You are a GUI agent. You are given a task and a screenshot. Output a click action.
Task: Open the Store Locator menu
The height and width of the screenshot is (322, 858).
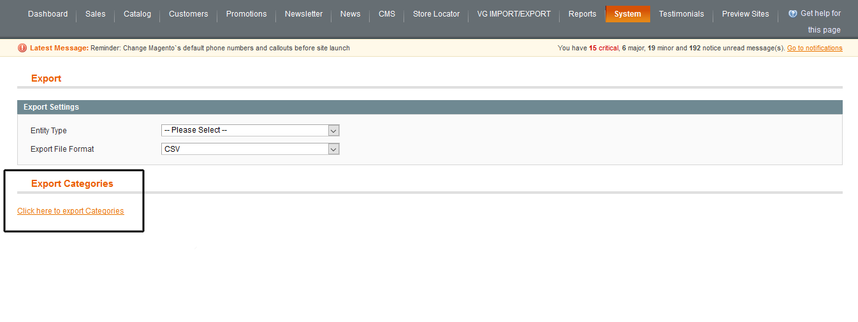[436, 14]
